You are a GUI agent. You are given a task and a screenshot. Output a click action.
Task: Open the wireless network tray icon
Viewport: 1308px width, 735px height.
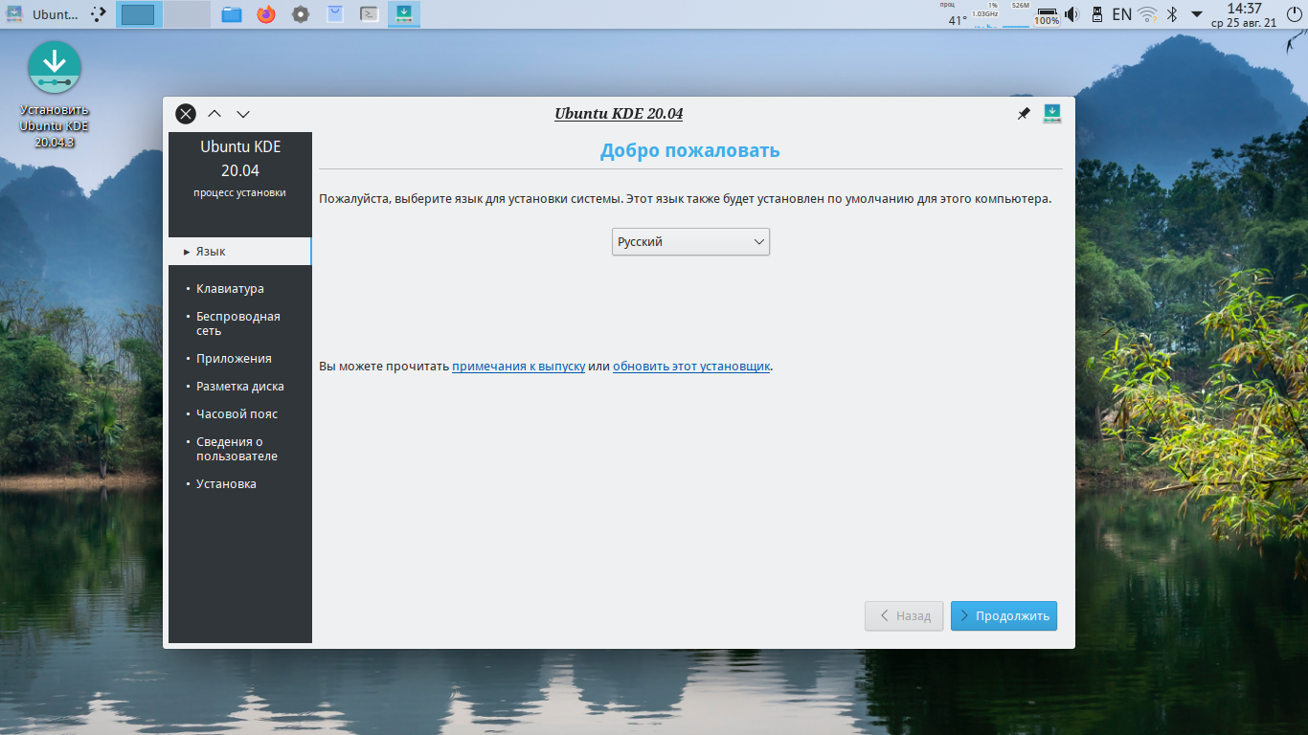tap(1147, 14)
